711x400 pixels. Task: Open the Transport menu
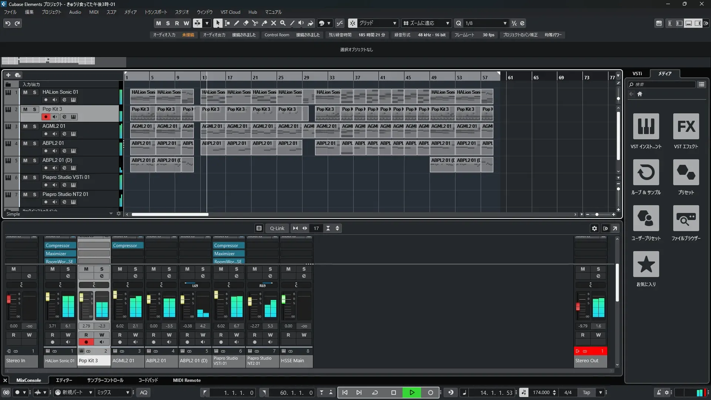click(x=156, y=12)
